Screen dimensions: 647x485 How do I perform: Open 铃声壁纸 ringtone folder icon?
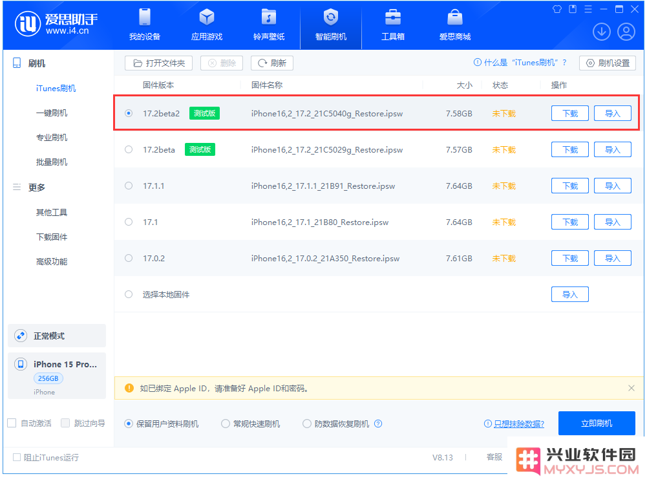tap(269, 17)
